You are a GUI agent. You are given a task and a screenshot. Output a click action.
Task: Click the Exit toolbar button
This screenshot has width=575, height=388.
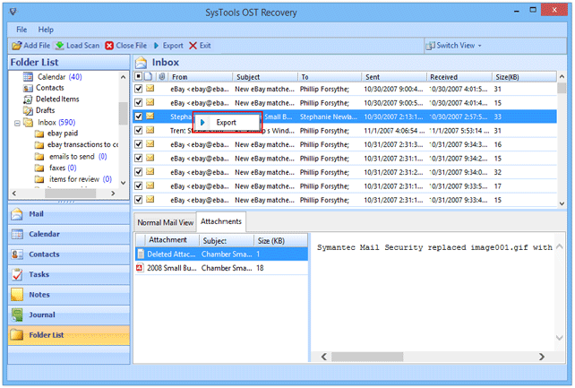tap(200, 46)
